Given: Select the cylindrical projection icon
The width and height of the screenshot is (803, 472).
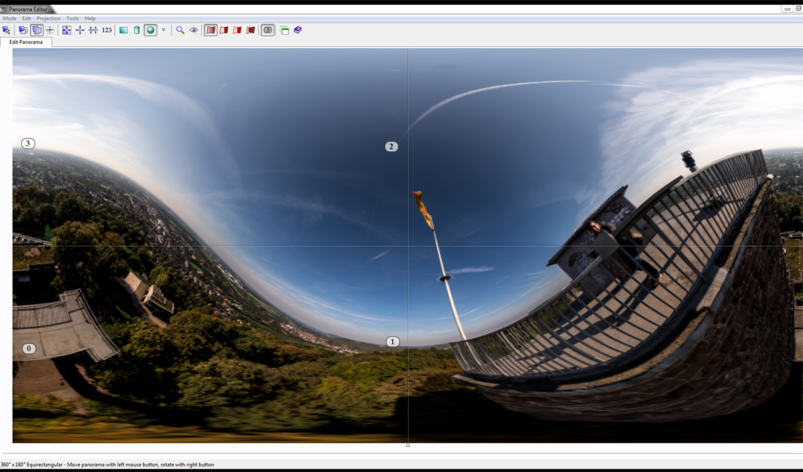Looking at the screenshot, I should tap(137, 30).
